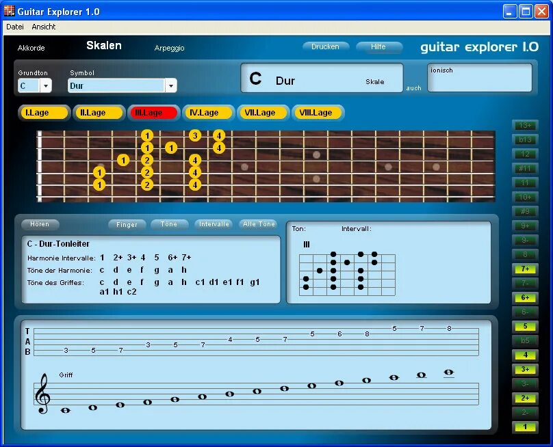Select the 2+ interval icon
Viewport: 553px width, 447px height.
524,398
